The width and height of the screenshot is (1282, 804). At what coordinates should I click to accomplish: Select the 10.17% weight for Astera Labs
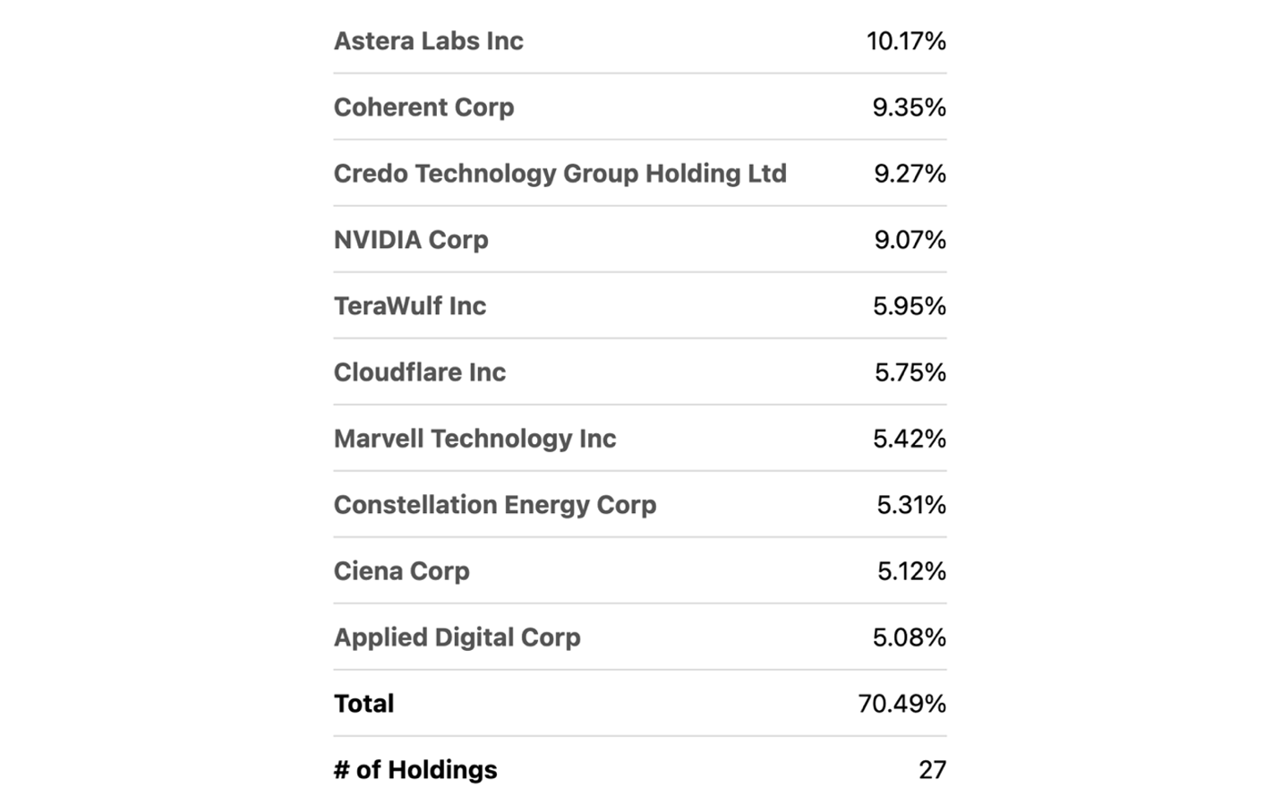tap(905, 41)
